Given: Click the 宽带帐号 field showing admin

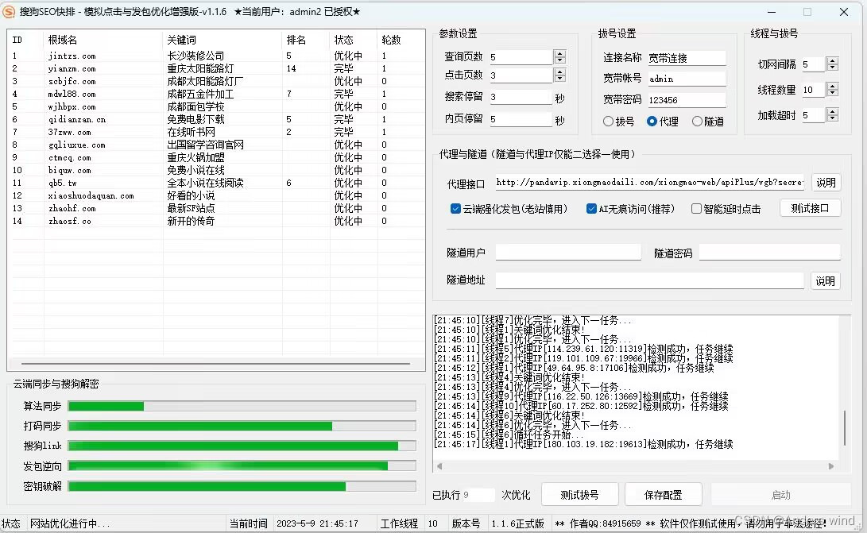Looking at the screenshot, I should 686,79.
